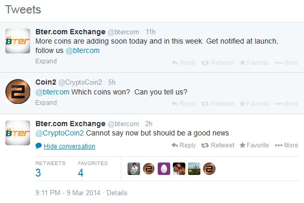Click the last Coin2 avatar in favoriters row
Screen dimensions: 304x203
(209, 169)
